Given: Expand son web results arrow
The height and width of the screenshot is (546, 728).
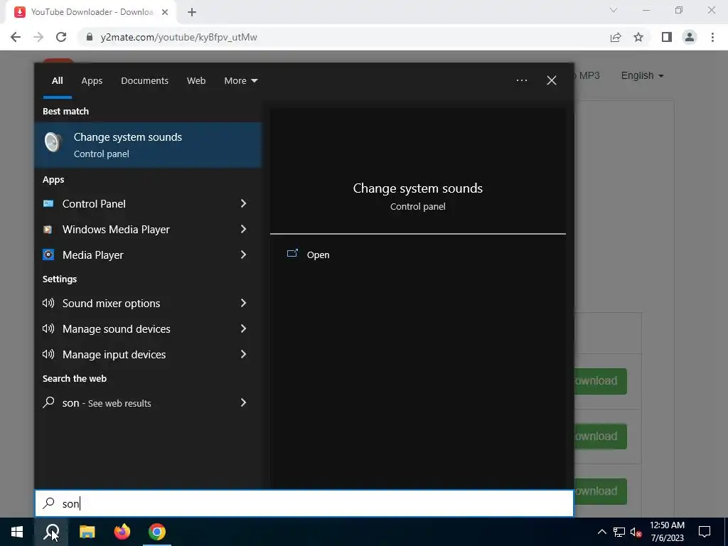Looking at the screenshot, I should point(243,402).
